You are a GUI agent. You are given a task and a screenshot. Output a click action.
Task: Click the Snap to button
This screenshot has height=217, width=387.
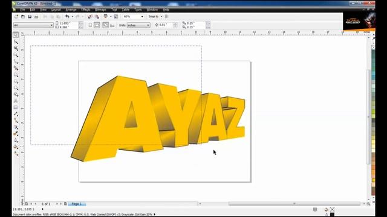coord(154,16)
